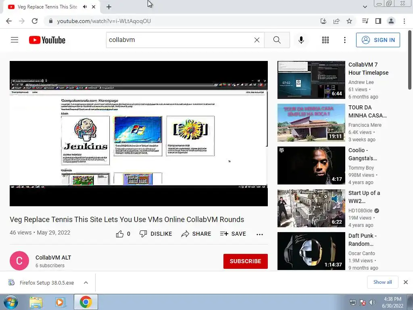
Task: Click the page vertical scrollbar
Action: (x=410, y=60)
